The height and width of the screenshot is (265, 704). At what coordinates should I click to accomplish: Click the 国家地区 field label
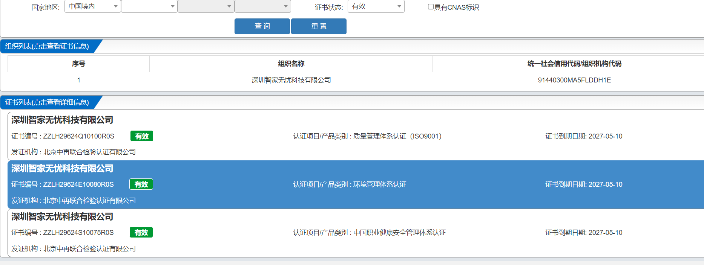[x=46, y=7]
